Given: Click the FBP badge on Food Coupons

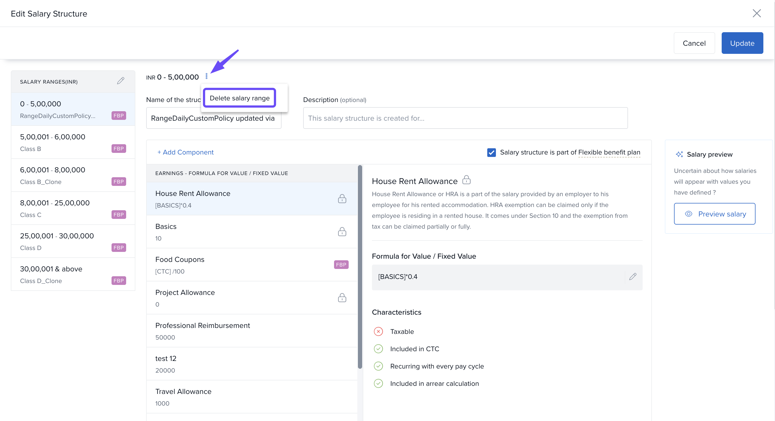Looking at the screenshot, I should tap(341, 265).
